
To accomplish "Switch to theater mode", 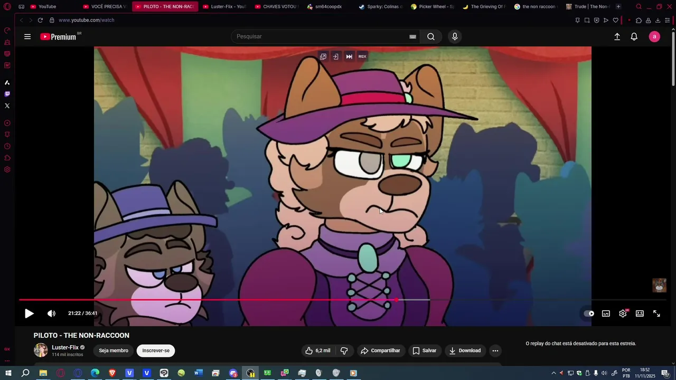I will coord(640,313).
